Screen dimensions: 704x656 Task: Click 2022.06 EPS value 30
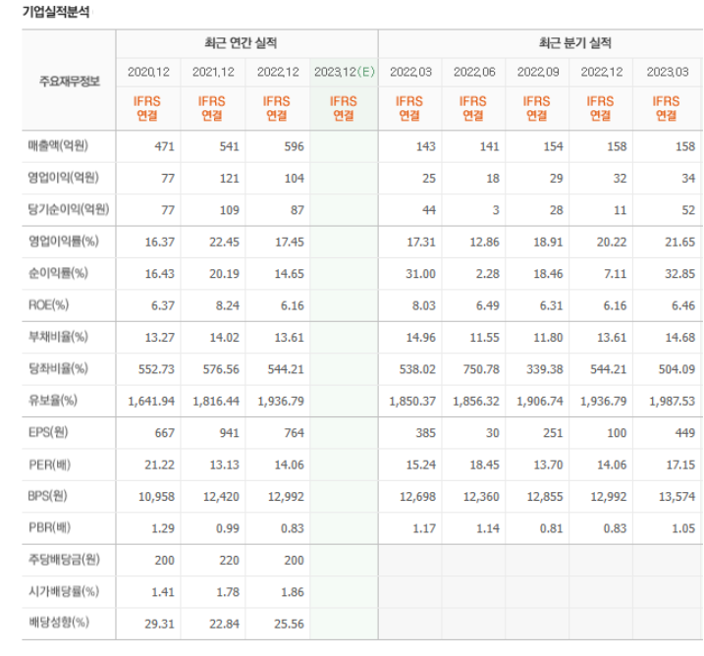tap(493, 433)
